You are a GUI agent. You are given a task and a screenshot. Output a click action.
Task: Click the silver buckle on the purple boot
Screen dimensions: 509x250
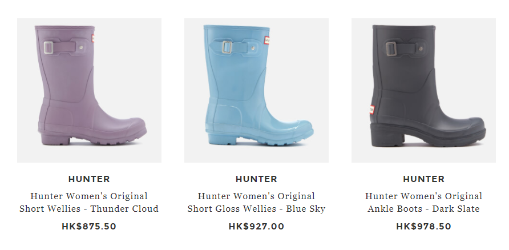pyautogui.click(x=49, y=48)
